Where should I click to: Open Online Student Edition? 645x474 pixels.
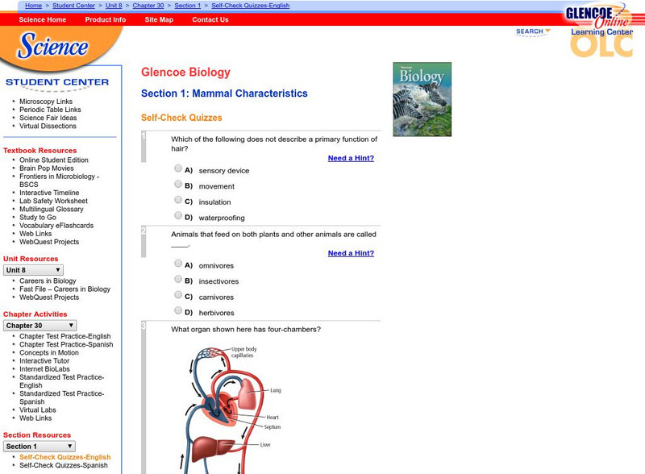54,160
